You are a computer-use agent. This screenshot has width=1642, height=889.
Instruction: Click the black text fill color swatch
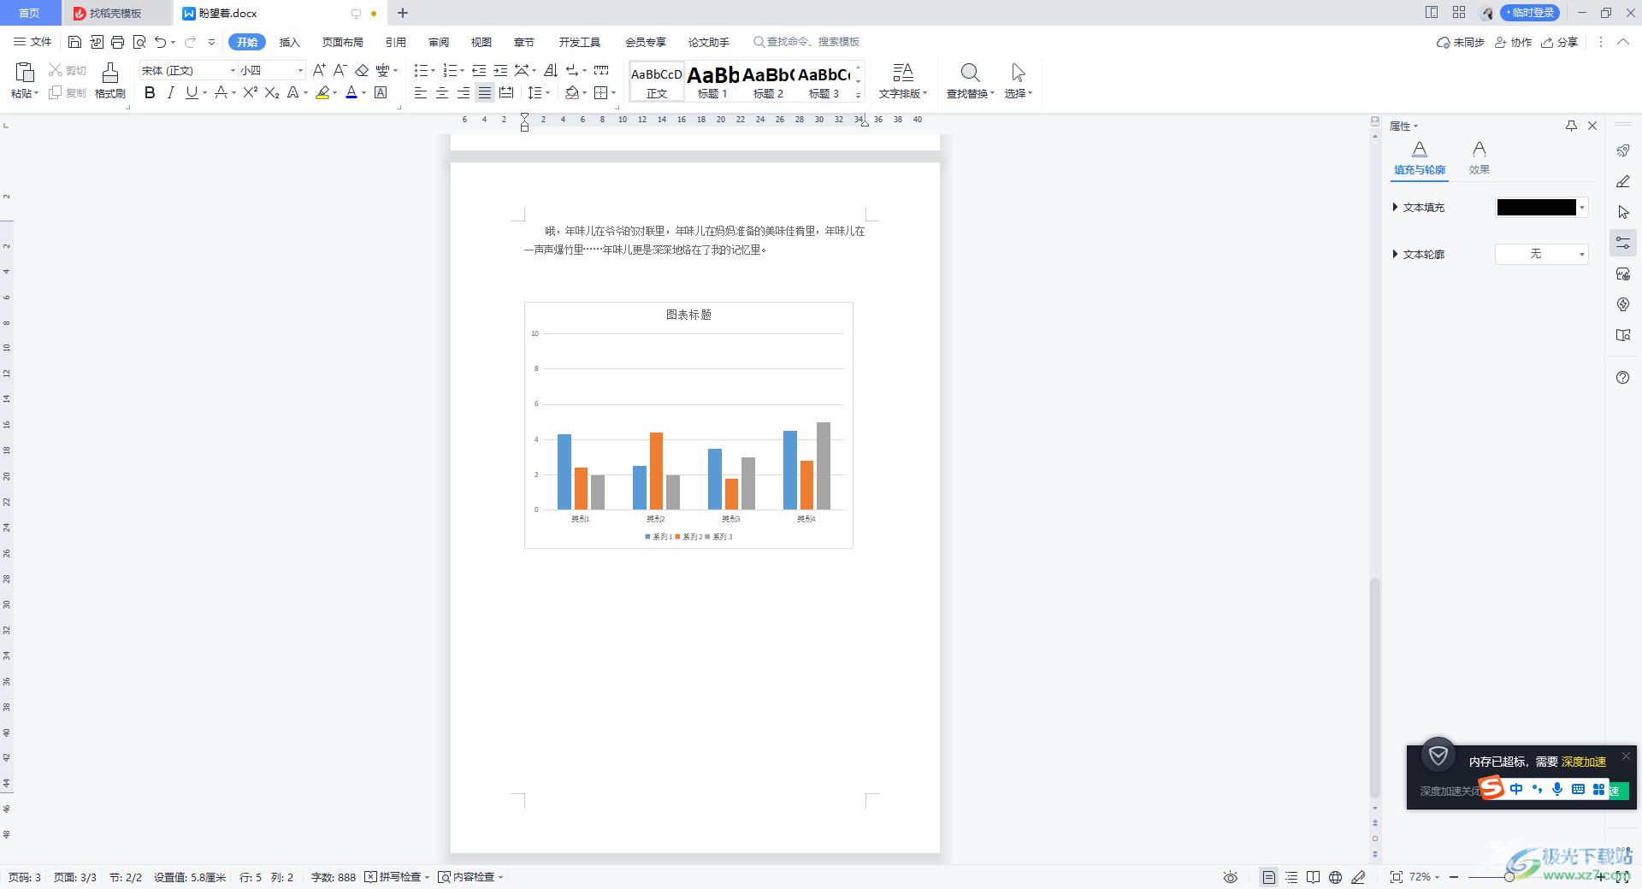[1536, 207]
